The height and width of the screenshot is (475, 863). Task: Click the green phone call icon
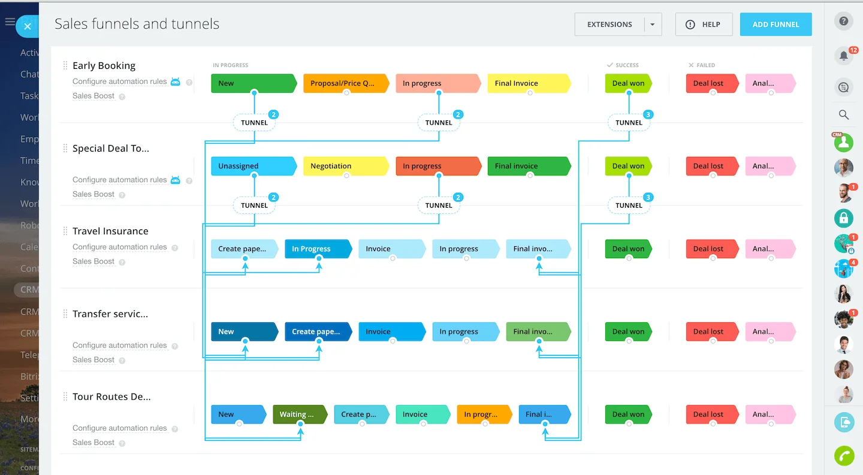844,456
